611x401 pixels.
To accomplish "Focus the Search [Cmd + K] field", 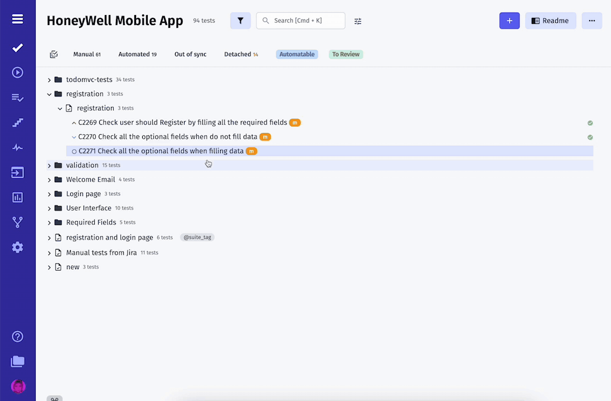I will pos(300,21).
